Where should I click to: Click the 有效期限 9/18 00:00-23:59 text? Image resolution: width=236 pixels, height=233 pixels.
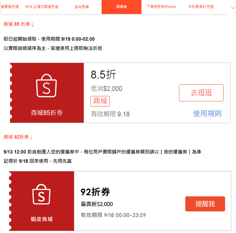point(113,215)
